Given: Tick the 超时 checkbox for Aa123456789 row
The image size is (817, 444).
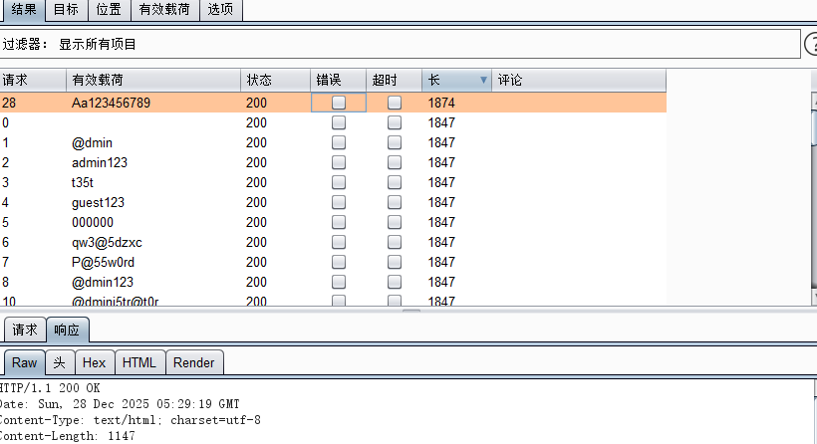Looking at the screenshot, I should (x=395, y=103).
